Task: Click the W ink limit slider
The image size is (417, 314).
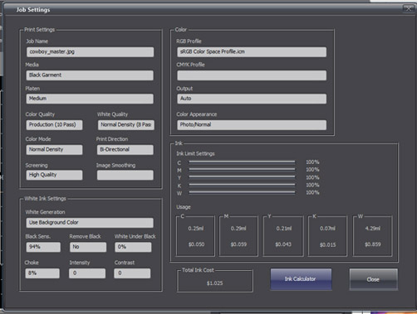Action: pos(242,192)
